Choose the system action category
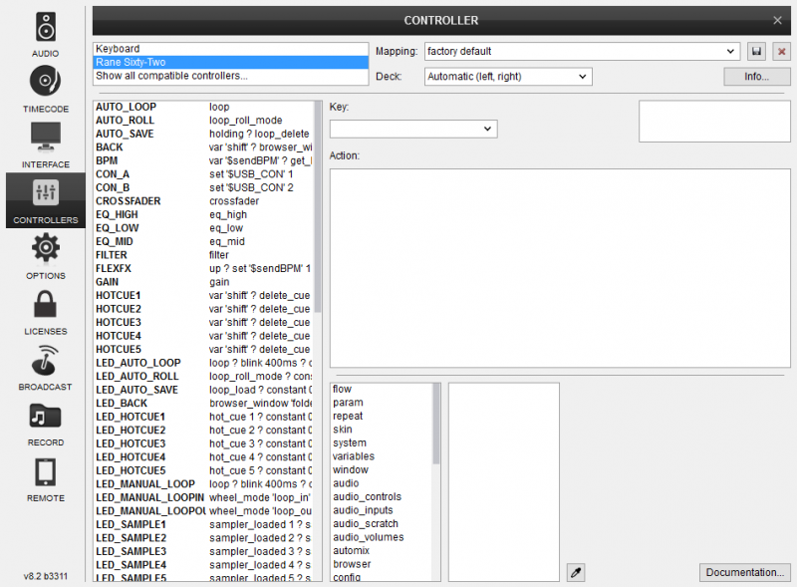The image size is (797, 587). tap(382, 443)
